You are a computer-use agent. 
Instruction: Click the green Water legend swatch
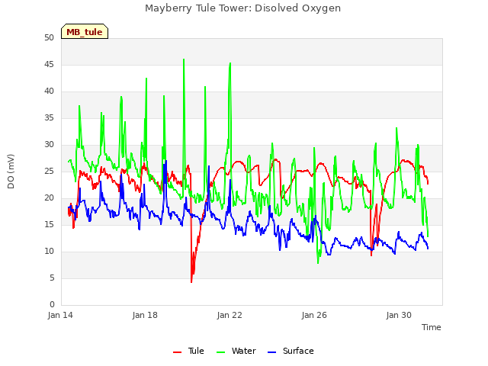pyautogui.click(x=220, y=352)
